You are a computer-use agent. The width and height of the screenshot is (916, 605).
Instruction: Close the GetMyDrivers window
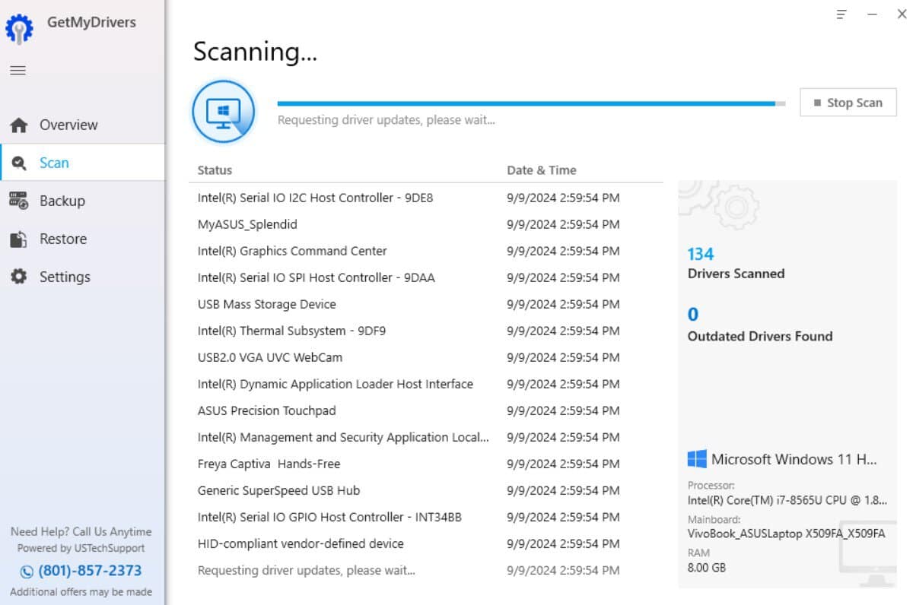902,14
